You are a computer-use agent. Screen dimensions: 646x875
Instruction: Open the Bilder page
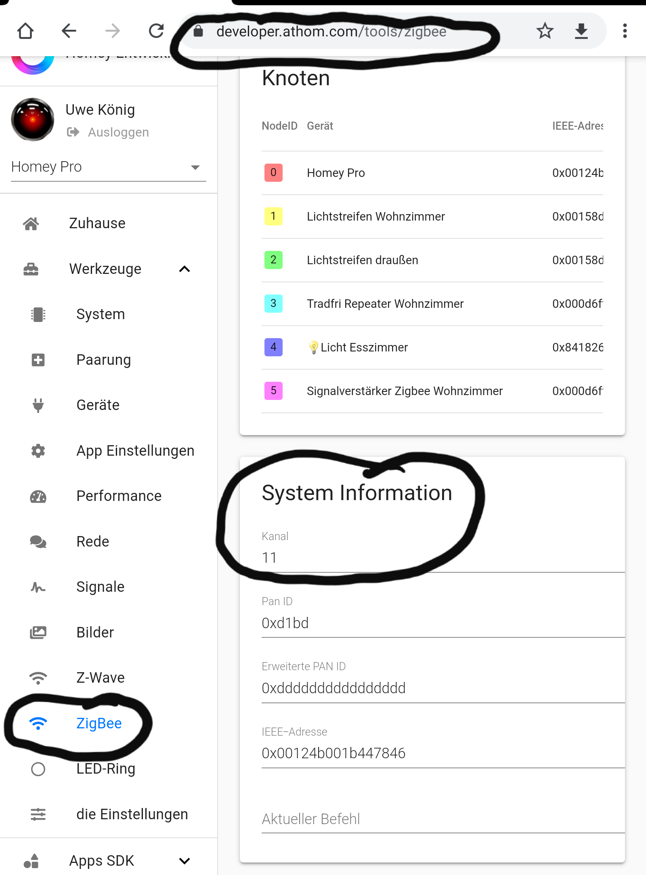pos(95,632)
